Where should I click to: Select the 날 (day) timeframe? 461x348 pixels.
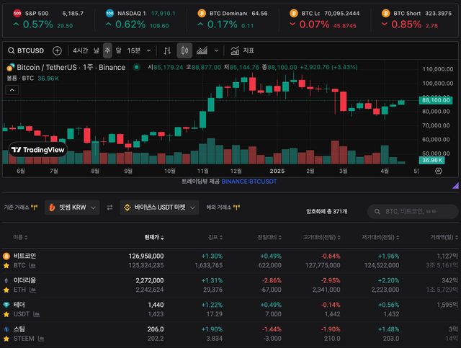click(x=97, y=50)
